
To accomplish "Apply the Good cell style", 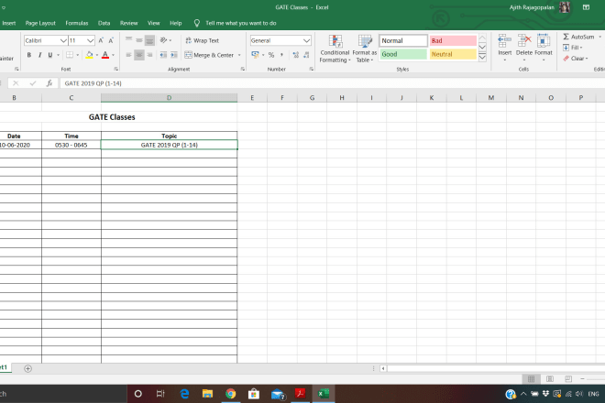I will coord(403,55).
